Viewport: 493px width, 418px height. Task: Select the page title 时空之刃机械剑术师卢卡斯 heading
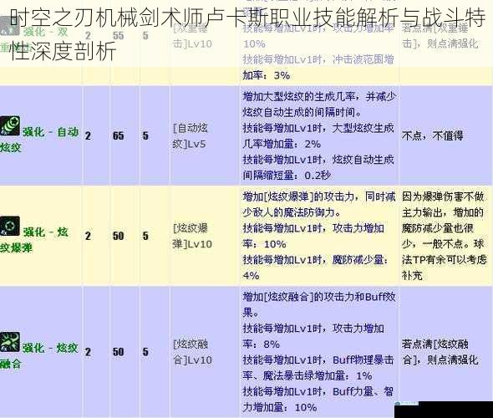pyautogui.click(x=248, y=34)
